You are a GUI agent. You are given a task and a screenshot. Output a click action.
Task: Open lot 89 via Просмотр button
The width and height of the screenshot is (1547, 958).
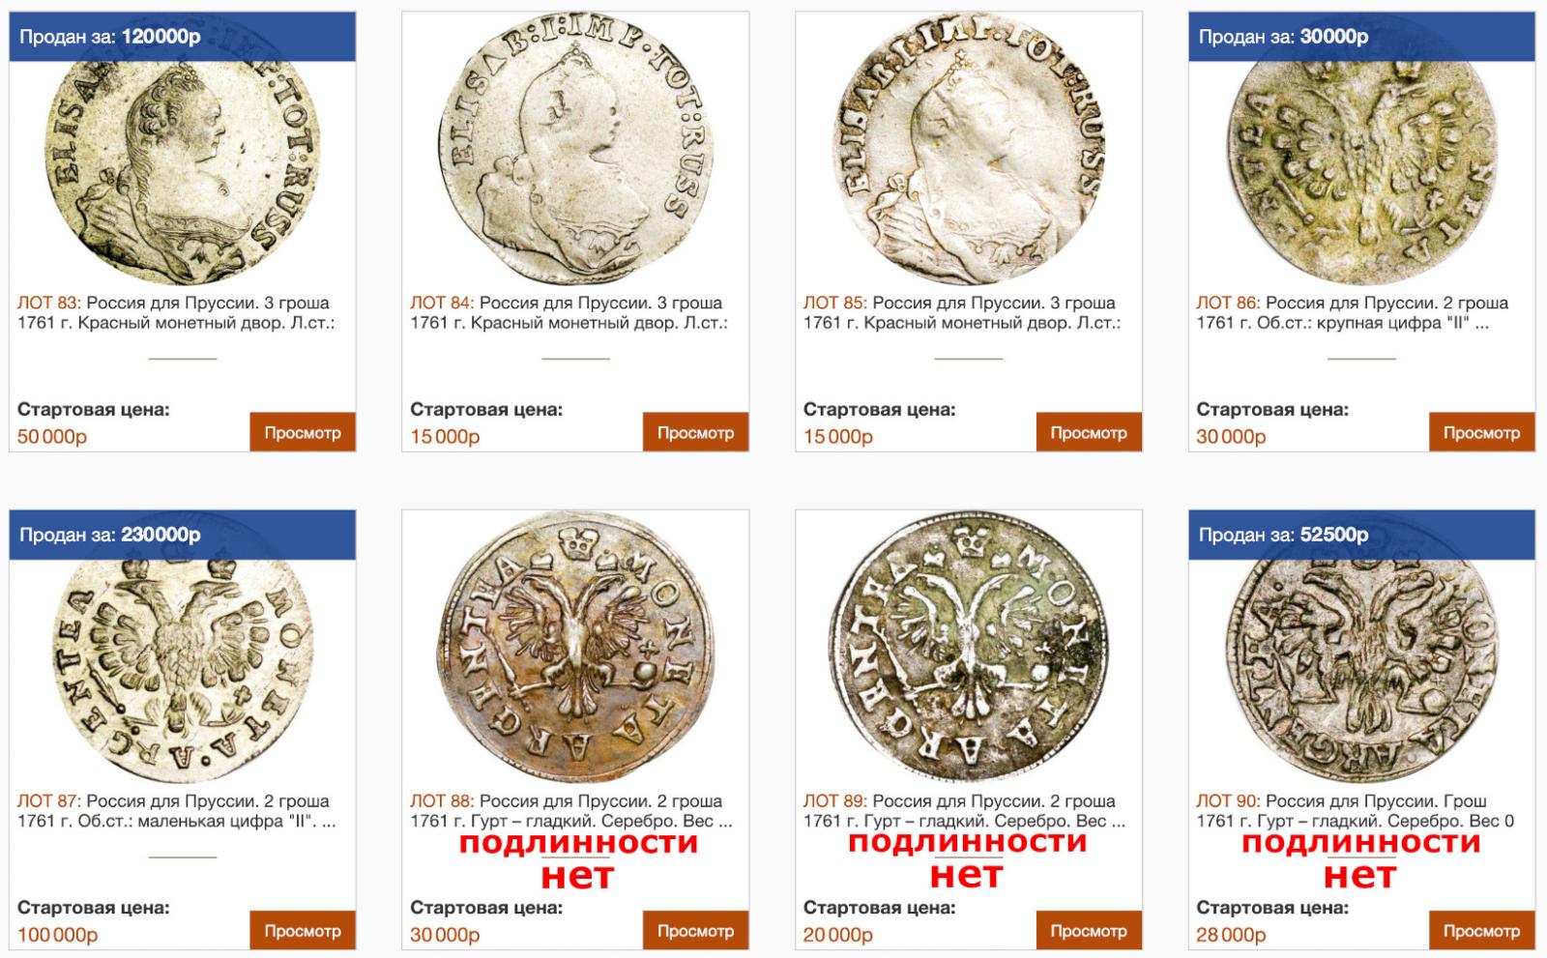point(1089,931)
